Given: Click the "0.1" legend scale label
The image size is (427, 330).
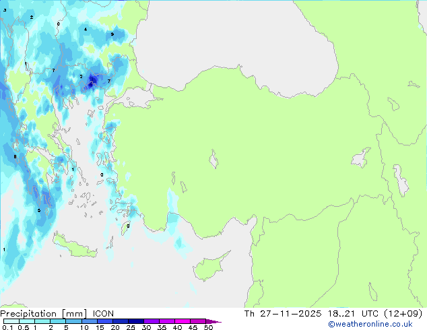Looking at the screenshot, I should point(7,327).
